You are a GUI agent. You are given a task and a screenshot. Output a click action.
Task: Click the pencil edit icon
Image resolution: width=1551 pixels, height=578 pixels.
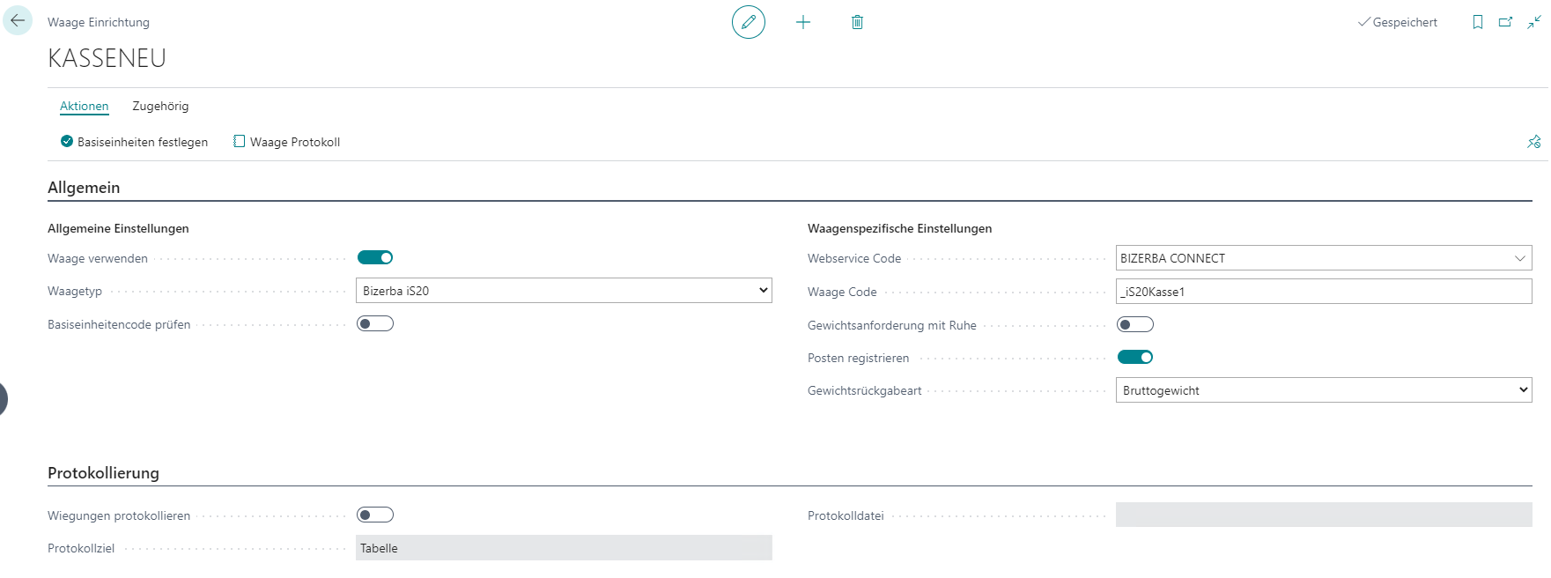click(748, 22)
